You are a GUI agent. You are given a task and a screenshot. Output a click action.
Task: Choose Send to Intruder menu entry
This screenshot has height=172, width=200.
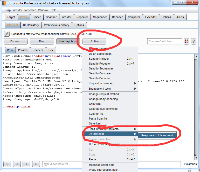110,59
